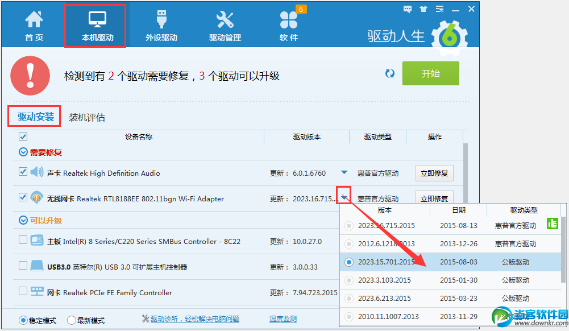The image size is (569, 331).
Task: Select 稳定模式 radio button
Action: (23, 320)
